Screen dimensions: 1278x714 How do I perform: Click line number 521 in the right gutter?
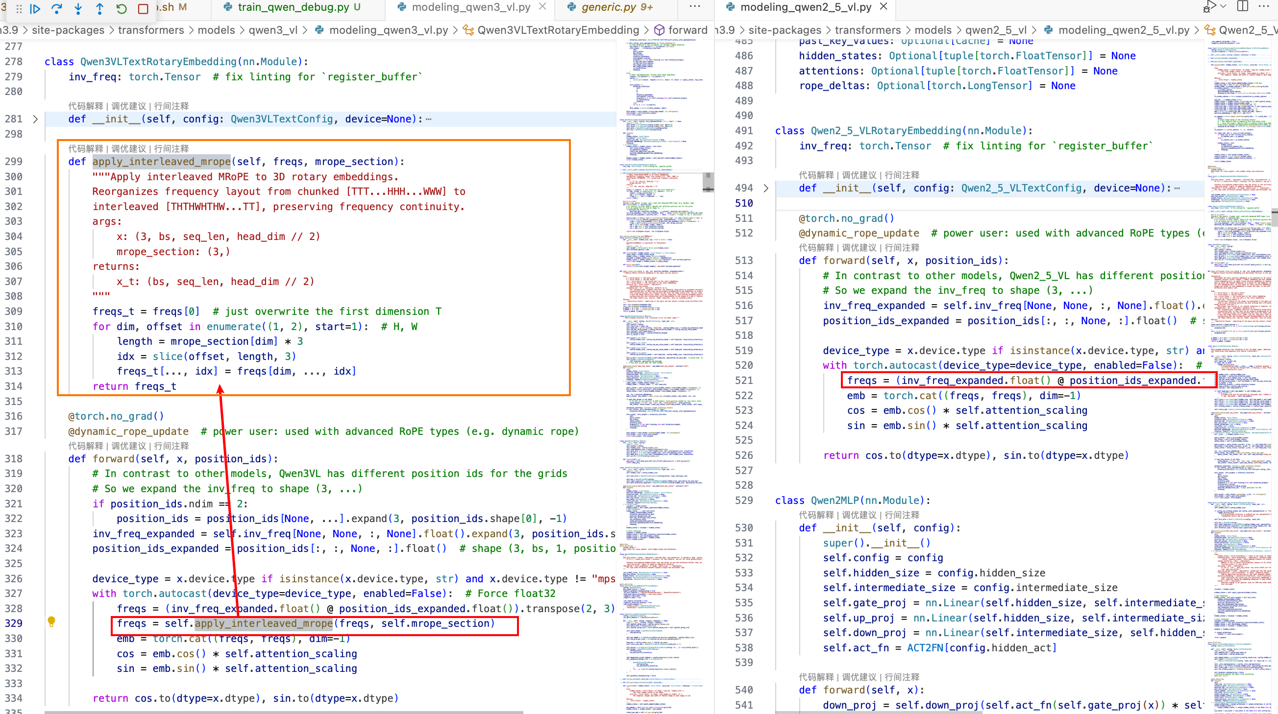(x=744, y=381)
